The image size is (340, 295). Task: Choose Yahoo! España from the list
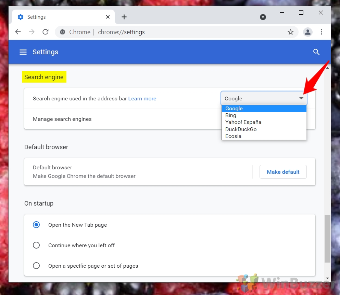click(264, 122)
